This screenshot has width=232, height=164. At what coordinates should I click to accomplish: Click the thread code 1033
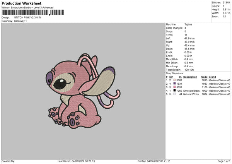[205, 84]
